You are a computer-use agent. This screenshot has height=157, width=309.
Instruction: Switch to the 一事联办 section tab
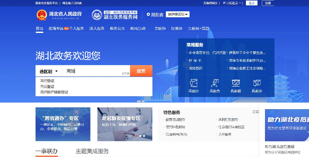click(x=47, y=151)
